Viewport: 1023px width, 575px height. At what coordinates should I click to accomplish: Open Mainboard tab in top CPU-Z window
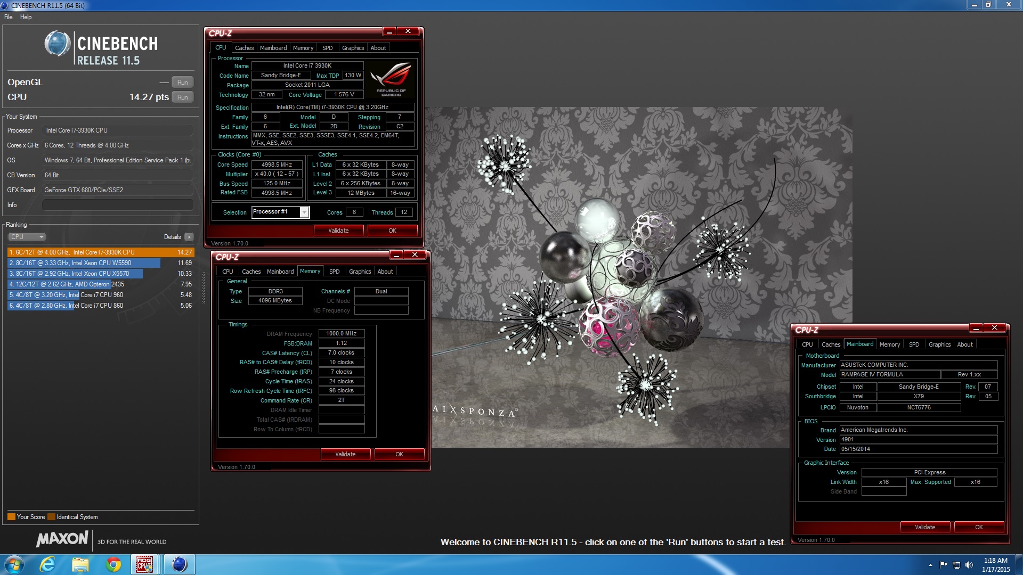point(273,48)
